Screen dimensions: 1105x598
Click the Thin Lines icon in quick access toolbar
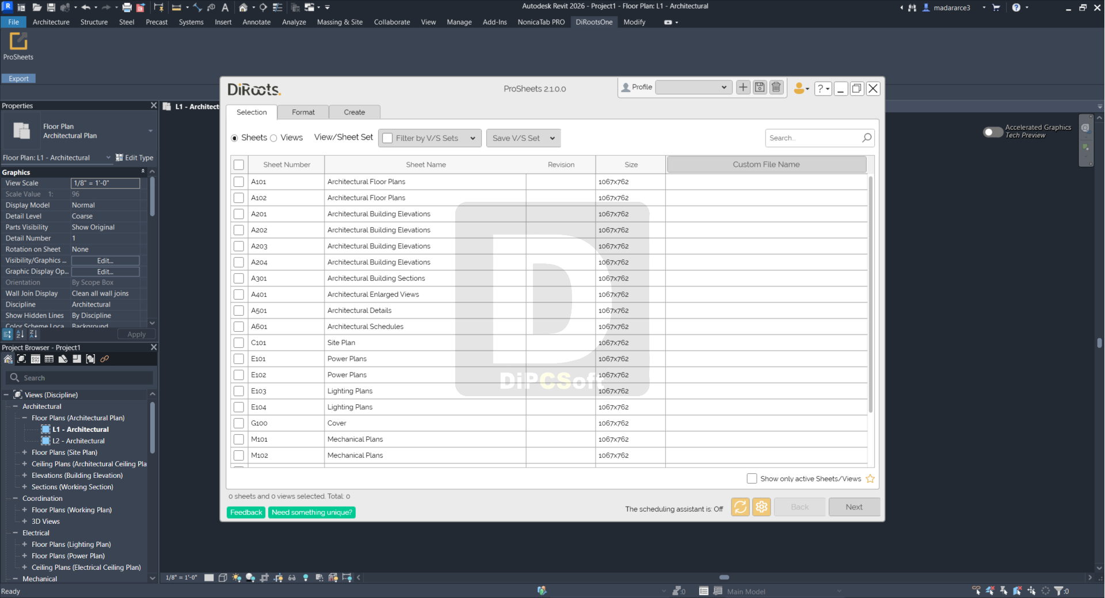pos(277,7)
